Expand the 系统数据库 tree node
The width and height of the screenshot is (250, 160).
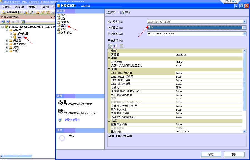pos(11,34)
